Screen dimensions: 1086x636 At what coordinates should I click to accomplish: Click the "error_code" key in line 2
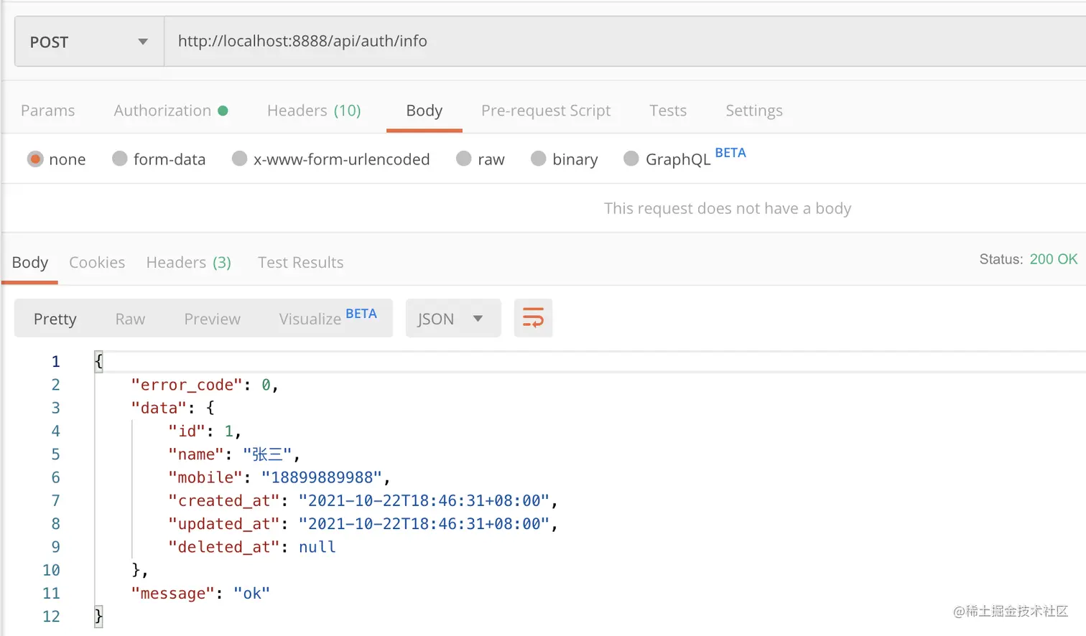click(x=187, y=385)
